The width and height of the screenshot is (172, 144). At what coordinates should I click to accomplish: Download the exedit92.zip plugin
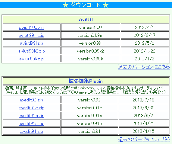31,100
